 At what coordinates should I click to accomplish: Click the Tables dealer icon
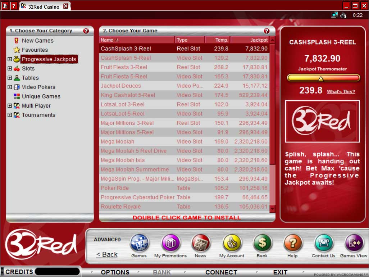point(17,78)
